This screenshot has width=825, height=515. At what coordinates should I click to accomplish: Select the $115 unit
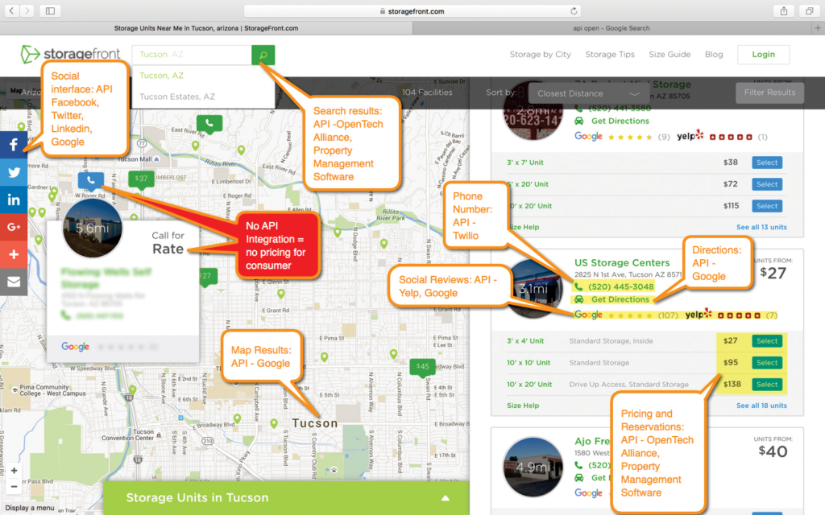(x=767, y=206)
